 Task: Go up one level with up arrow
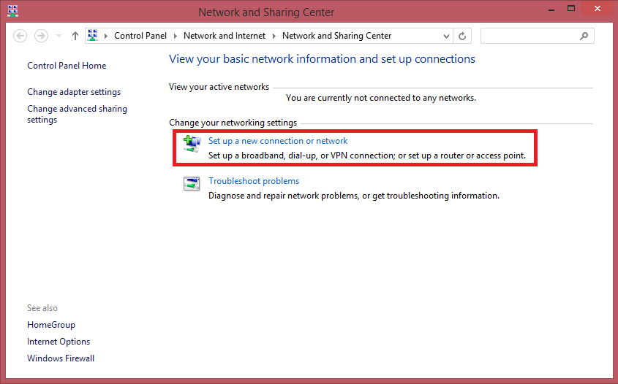75,36
